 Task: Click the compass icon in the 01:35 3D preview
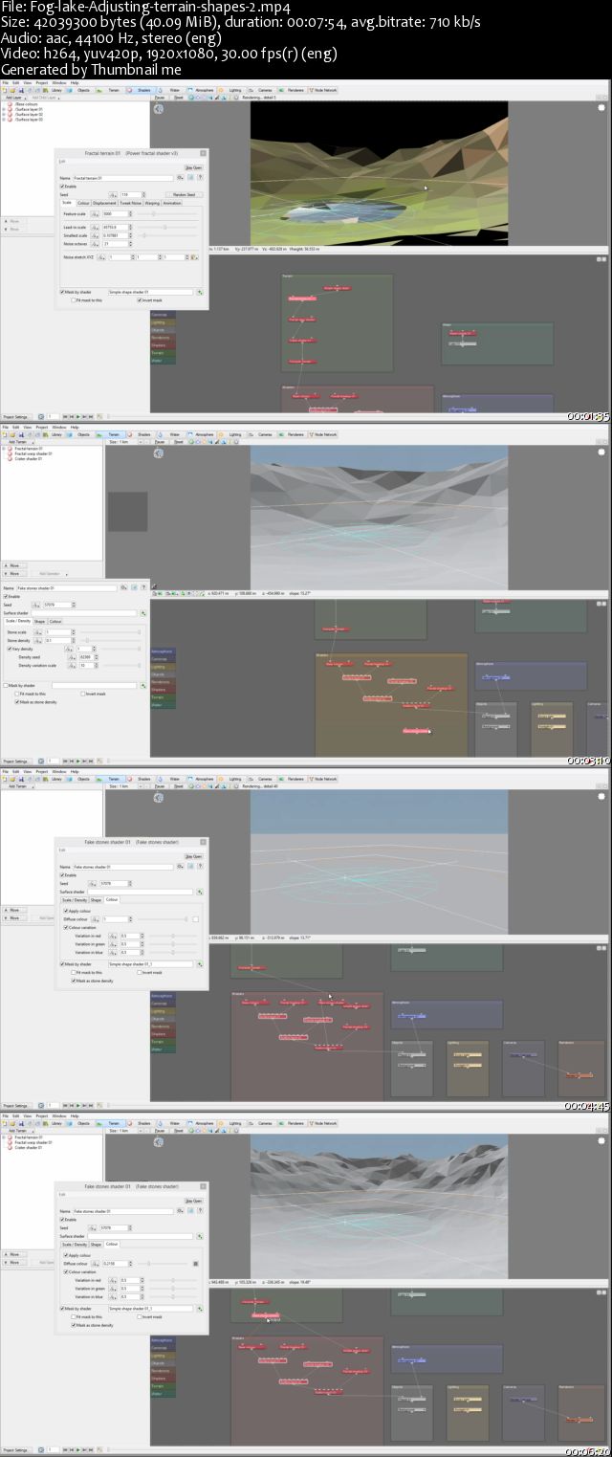(159, 109)
